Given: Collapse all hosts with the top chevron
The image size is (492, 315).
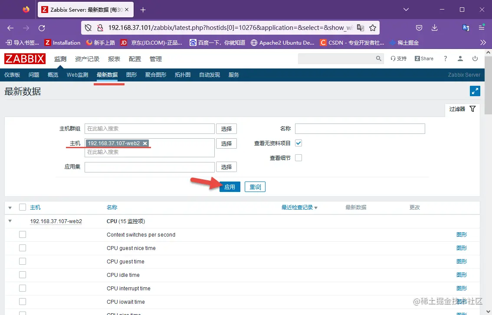Looking at the screenshot, I should click(x=10, y=207).
